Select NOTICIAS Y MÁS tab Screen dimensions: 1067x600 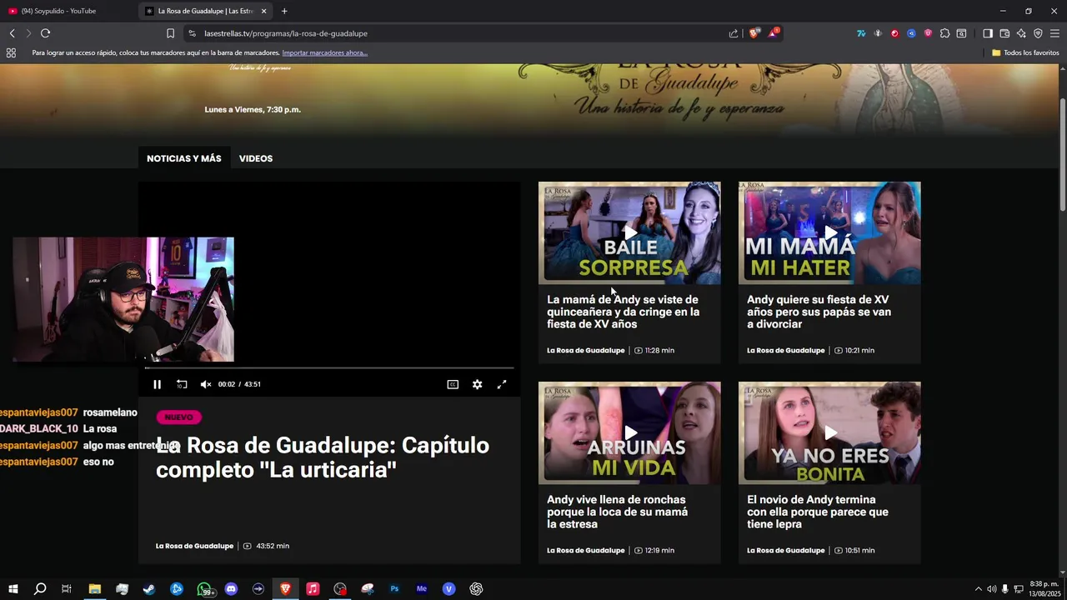click(184, 158)
